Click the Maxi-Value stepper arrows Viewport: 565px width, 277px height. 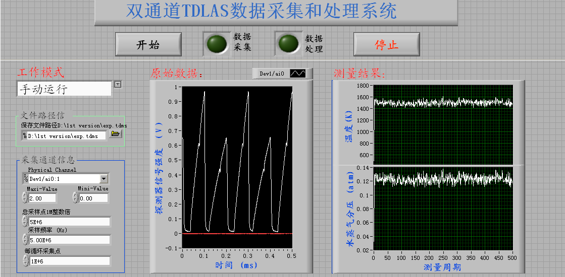coord(25,198)
